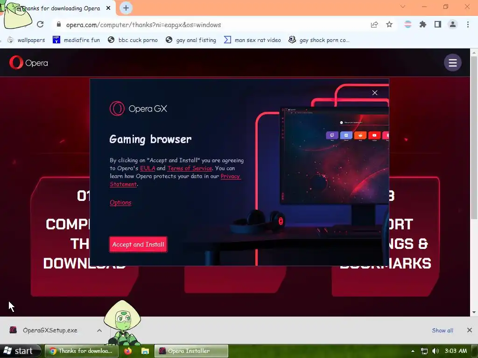Expand the OperaGXSetup.exe download options arrow

(99, 330)
